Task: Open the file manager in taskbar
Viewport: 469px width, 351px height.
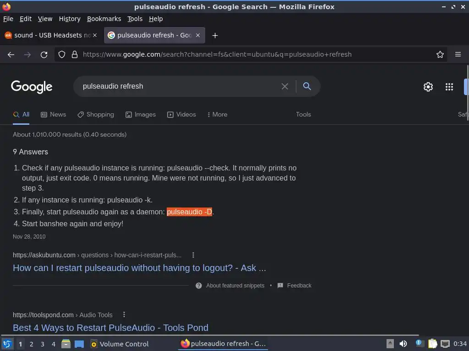Action: [x=66, y=344]
